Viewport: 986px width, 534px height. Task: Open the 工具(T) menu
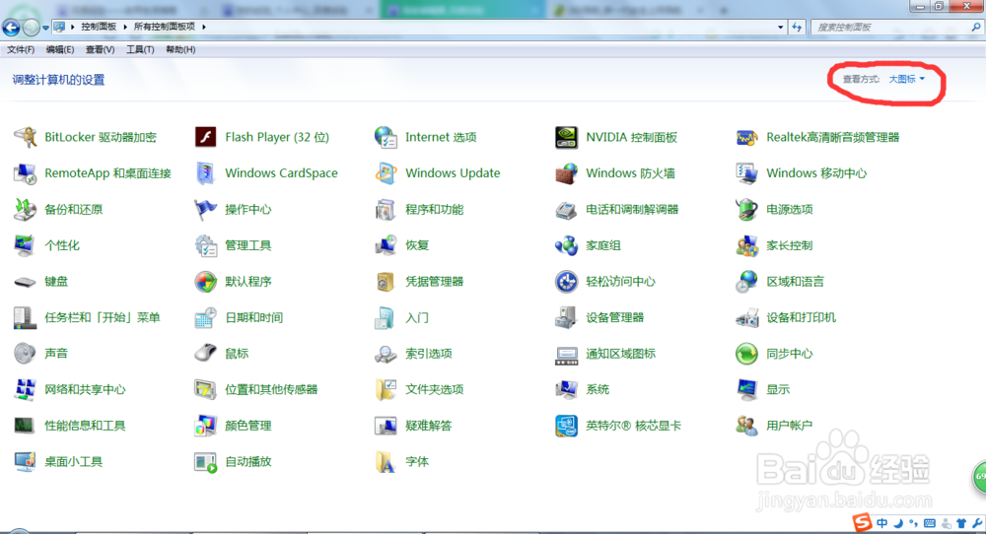coord(140,49)
